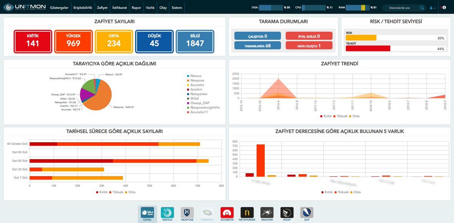This screenshot has width=454, height=223.
Task: Click the large orange Nexpose pie slice
Action: pyautogui.click(x=100, y=96)
